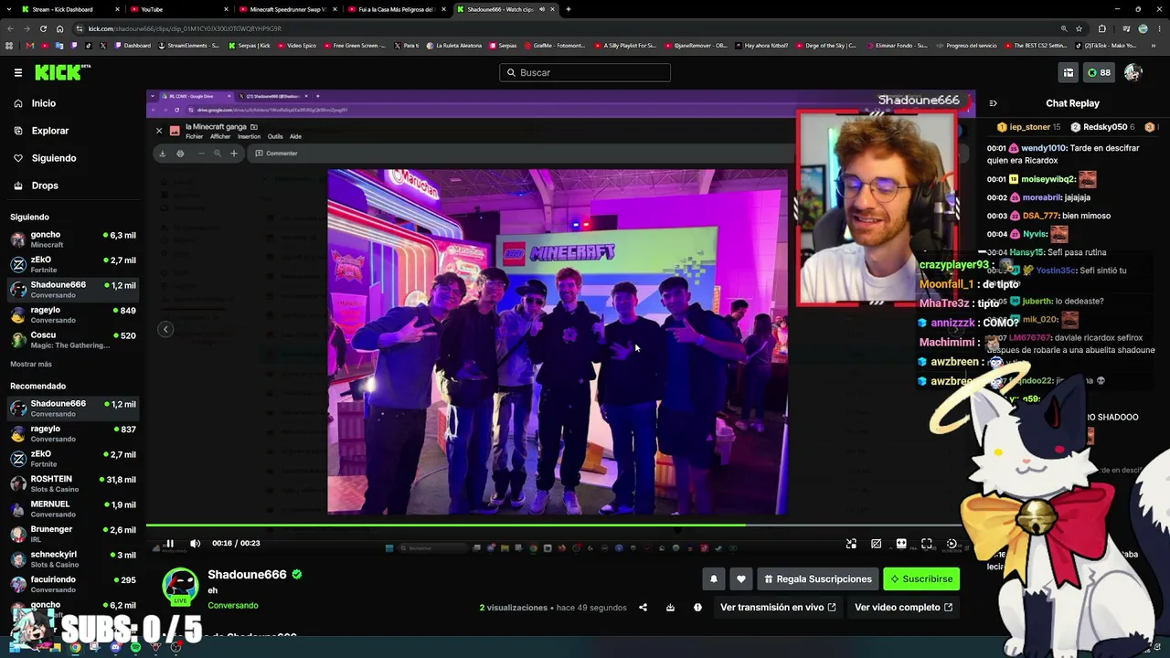Follow Shadoune666 with the heart button
The height and width of the screenshot is (658, 1170).
click(x=741, y=578)
